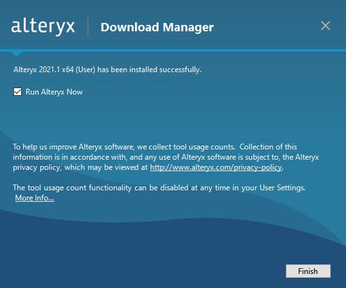Click the 'installed successfully' message text
The width and height of the screenshot is (346, 288).
[107, 70]
